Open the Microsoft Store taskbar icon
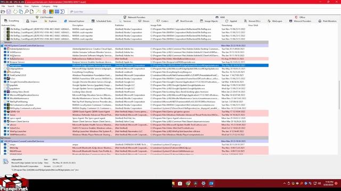The width and height of the screenshot is (341, 191). (x=180, y=184)
